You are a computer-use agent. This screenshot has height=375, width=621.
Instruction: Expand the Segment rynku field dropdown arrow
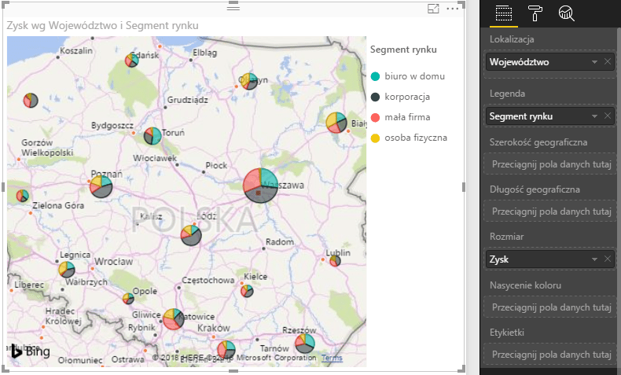coord(595,116)
